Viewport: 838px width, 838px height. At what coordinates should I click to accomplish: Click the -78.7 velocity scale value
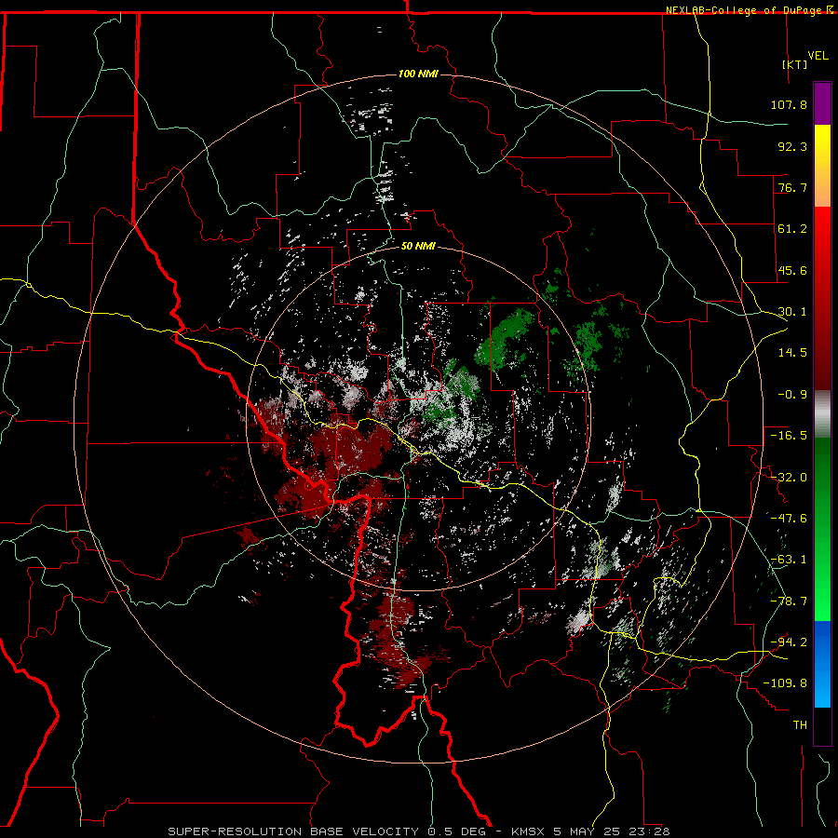click(x=789, y=601)
